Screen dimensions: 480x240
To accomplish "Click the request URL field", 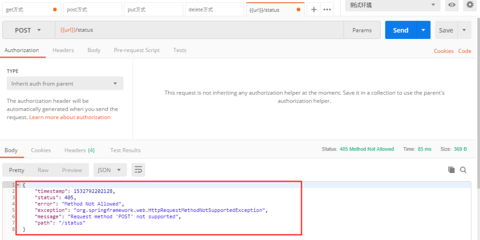I will click(199, 30).
